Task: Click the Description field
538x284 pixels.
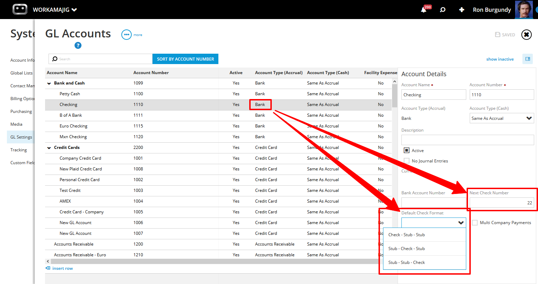Action: coord(468,140)
